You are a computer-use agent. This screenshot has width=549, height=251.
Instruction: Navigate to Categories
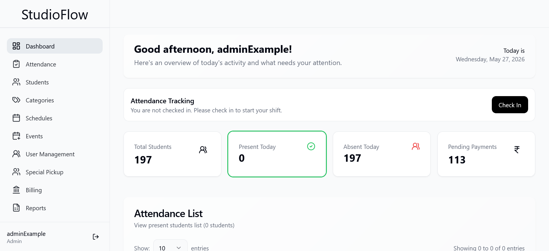(55, 100)
